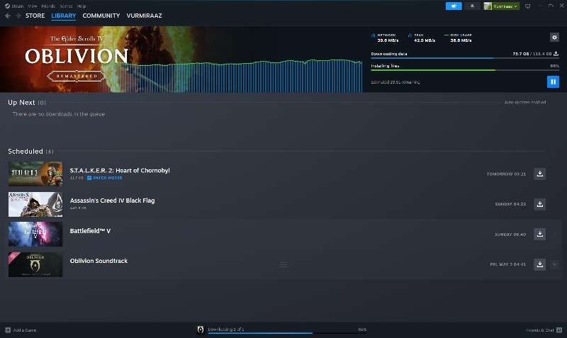
Task: Expand the Vurmiraaz account dropdown
Action: click(501, 6)
